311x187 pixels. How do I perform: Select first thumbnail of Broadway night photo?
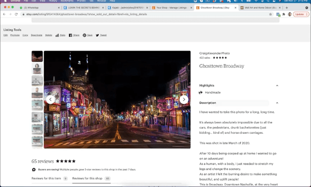[x=37, y=56]
